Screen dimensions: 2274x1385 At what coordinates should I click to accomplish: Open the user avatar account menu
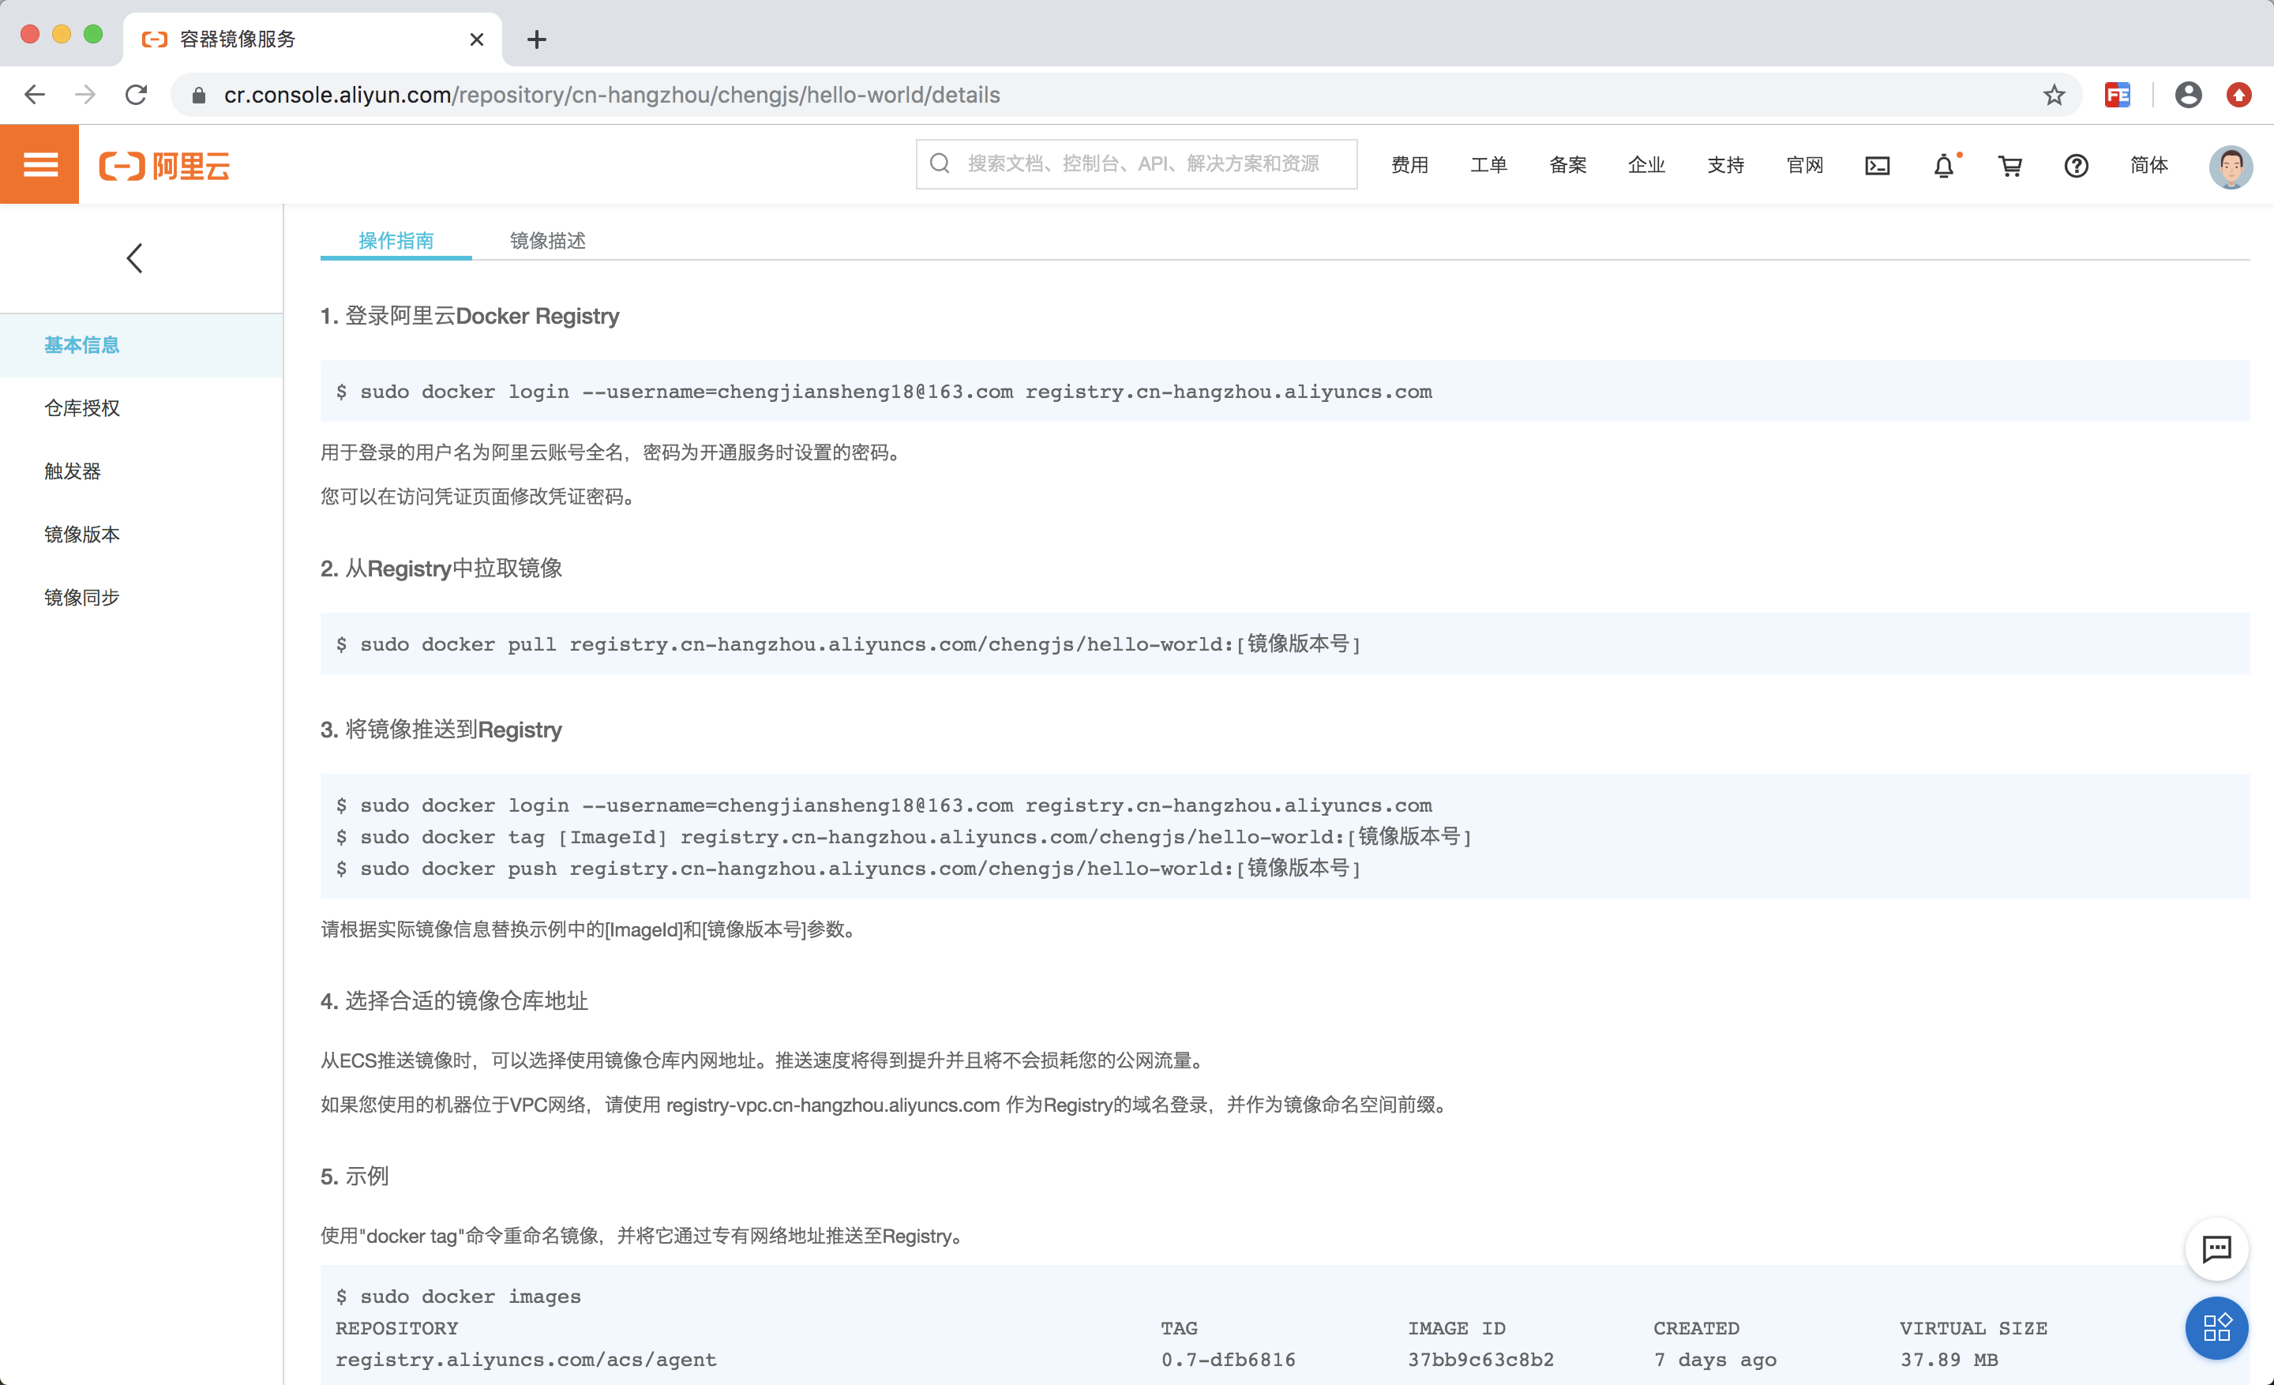pyautogui.click(x=2230, y=167)
